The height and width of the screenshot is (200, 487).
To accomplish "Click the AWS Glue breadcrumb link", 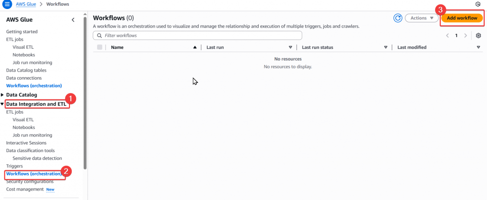I will [x=27, y=4].
